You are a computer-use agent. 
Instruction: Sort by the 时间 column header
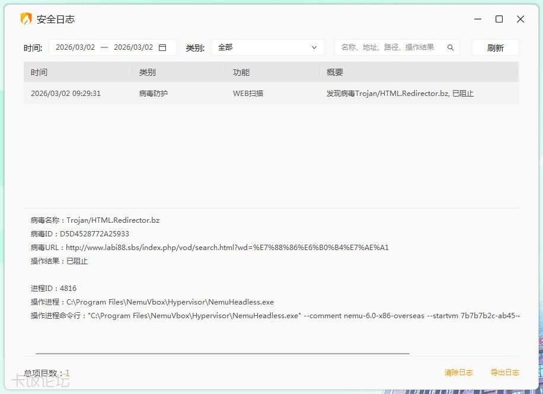[39, 72]
